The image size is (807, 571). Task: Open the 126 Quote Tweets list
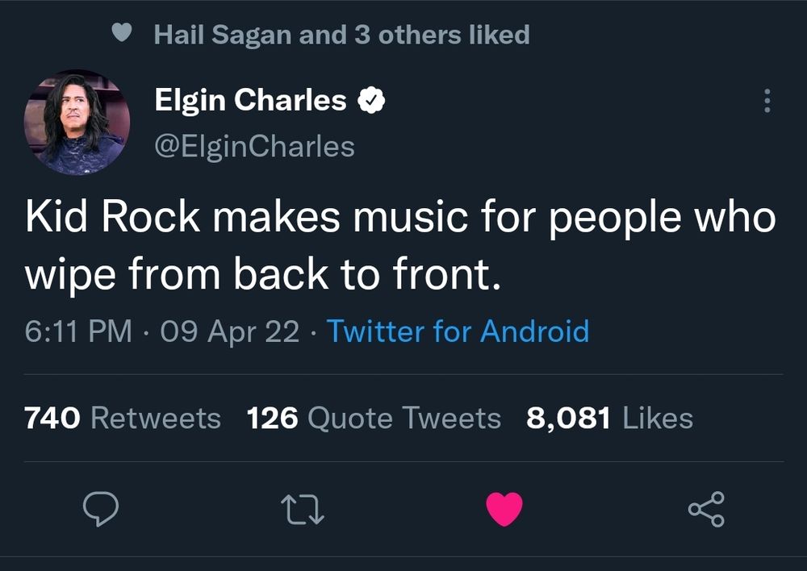click(373, 418)
